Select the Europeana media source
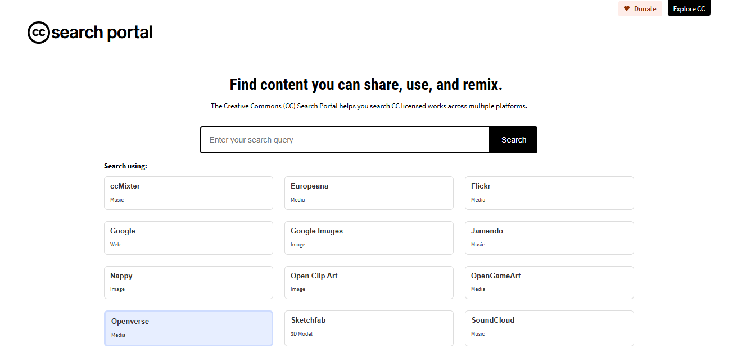733x348 pixels. point(369,193)
